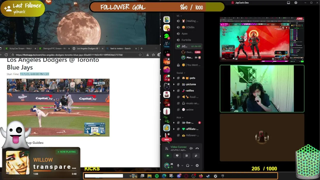Bookmark this page with star icon
This screenshot has width=320, height=180.
point(140,55)
